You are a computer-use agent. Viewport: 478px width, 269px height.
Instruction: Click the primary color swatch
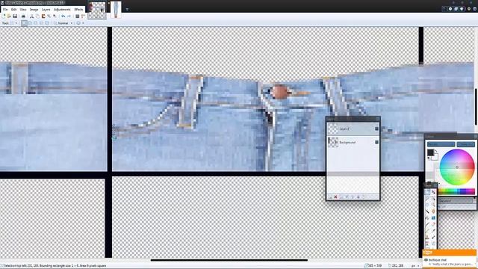click(x=430, y=152)
